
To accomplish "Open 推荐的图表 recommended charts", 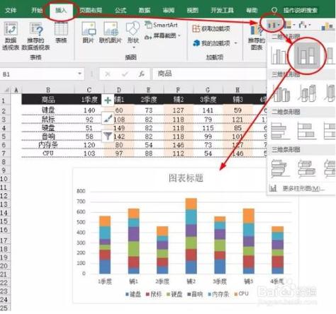I will coord(257,37).
